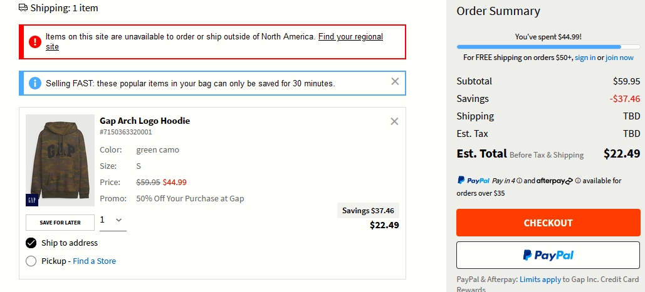Click the orange CHECKOUT button
Viewport: 645px width, 292px height.
548,223
